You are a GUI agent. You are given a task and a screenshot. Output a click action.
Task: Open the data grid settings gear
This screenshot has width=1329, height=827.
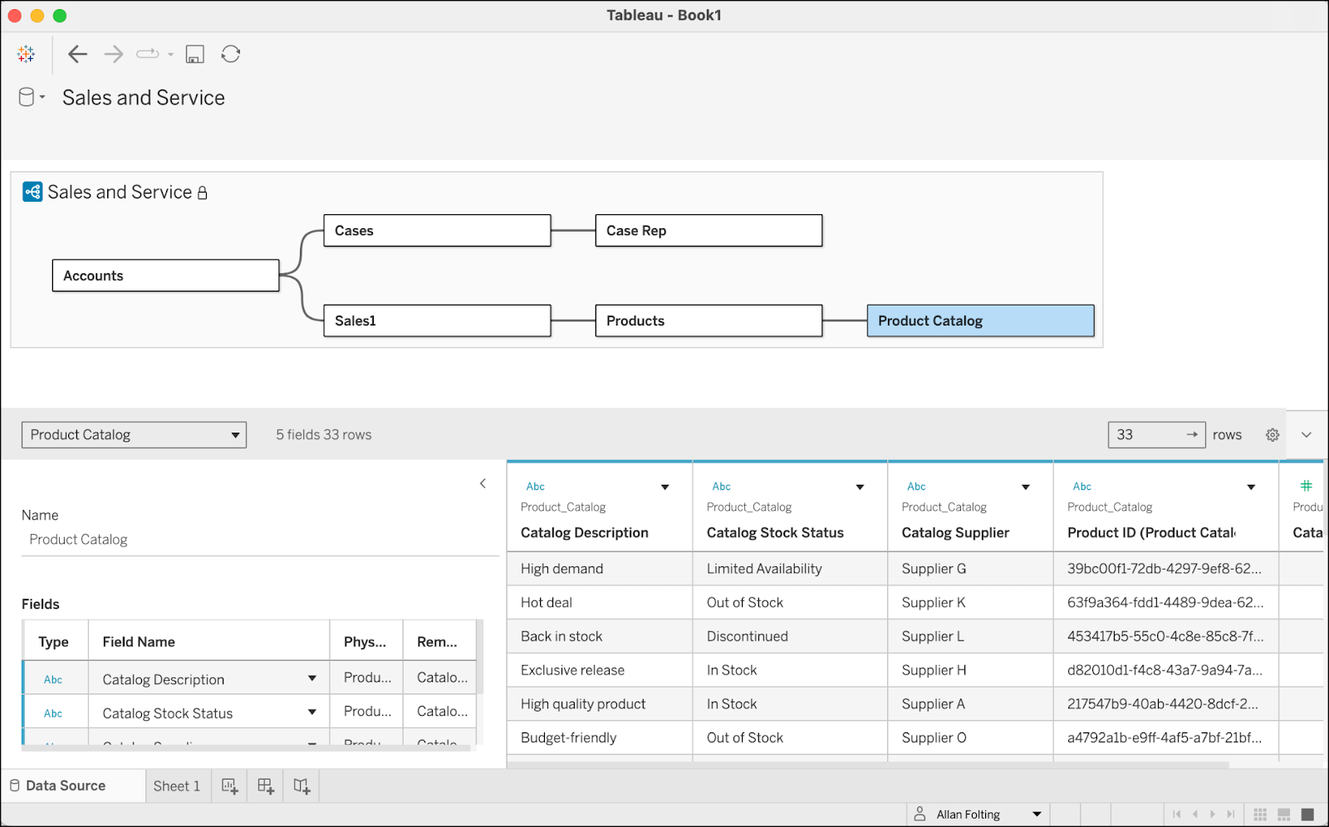tap(1273, 434)
